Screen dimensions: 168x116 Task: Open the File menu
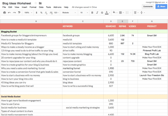[4, 7]
